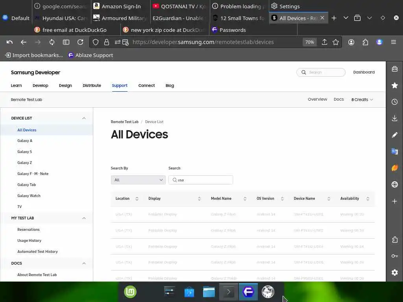Go back with the left arrow icon

tap(24, 42)
